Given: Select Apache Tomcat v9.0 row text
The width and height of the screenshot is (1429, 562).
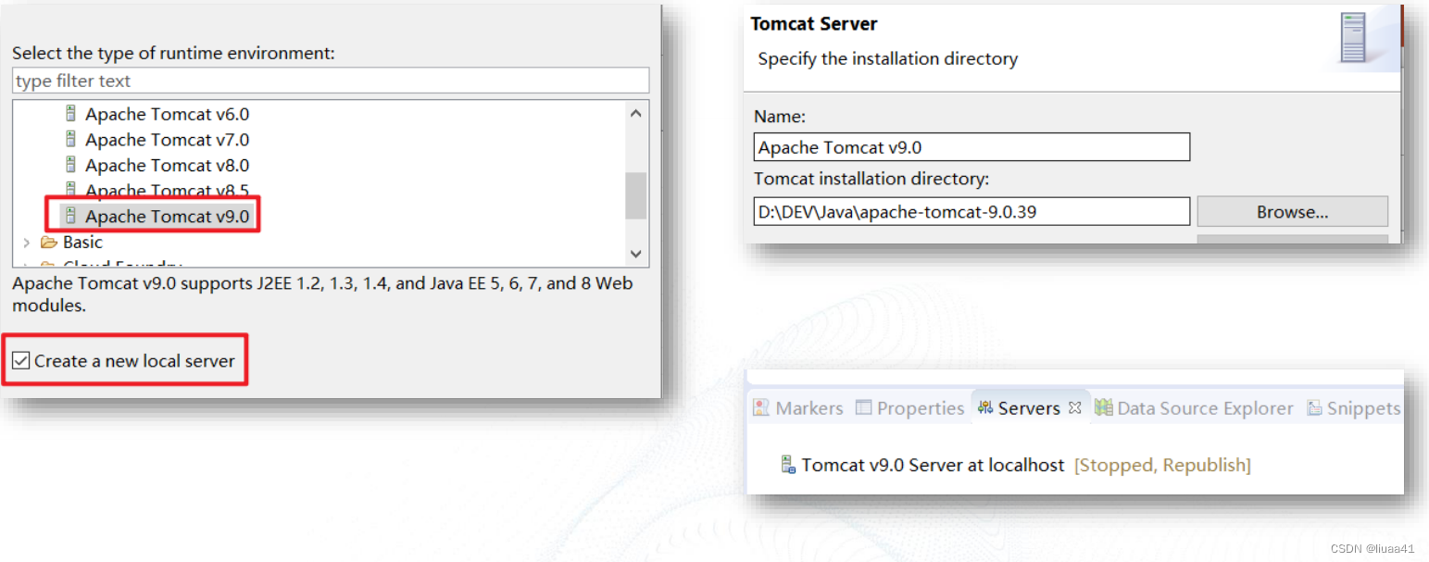Looking at the screenshot, I should click(x=168, y=217).
